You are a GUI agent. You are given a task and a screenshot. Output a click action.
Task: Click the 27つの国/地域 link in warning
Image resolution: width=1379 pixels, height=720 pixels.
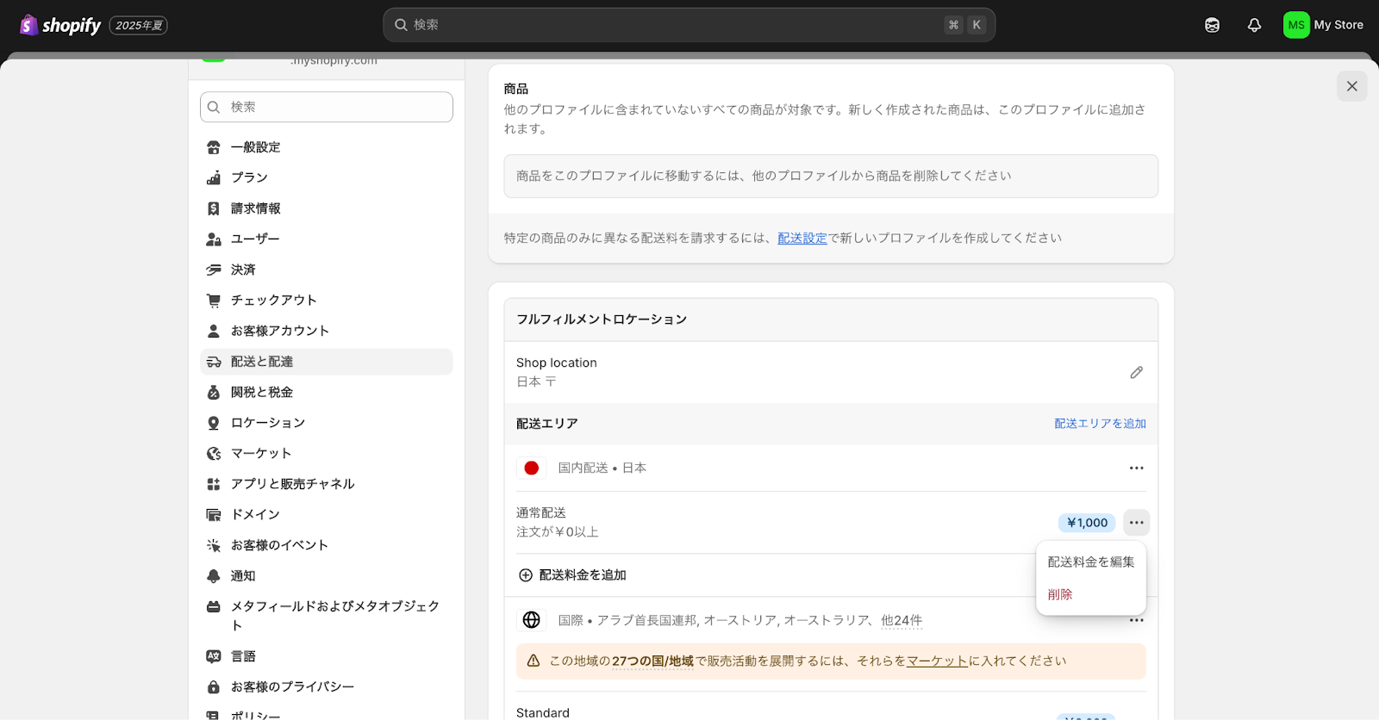[652, 661]
